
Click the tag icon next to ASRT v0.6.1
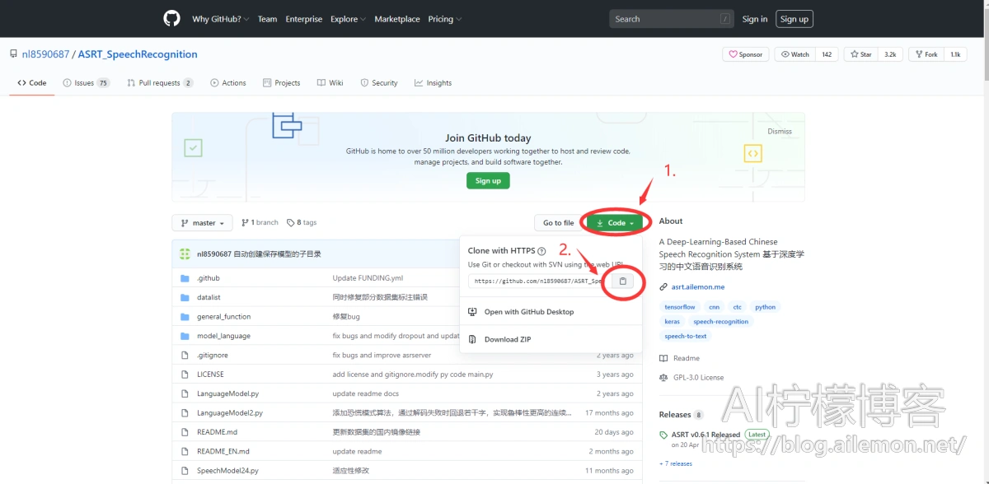(664, 435)
